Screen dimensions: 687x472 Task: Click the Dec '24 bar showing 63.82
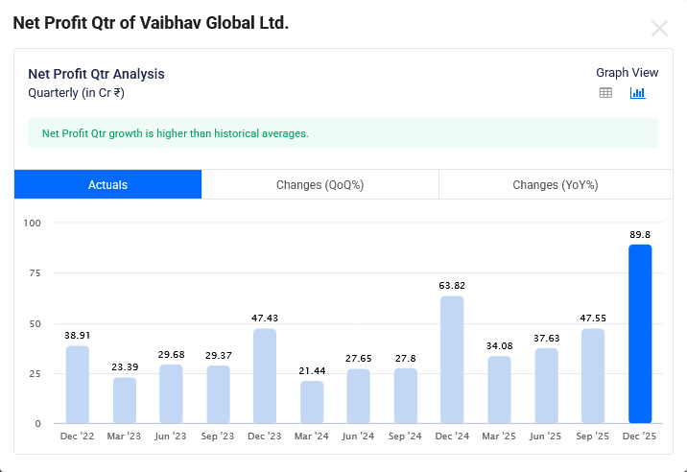(x=452, y=360)
